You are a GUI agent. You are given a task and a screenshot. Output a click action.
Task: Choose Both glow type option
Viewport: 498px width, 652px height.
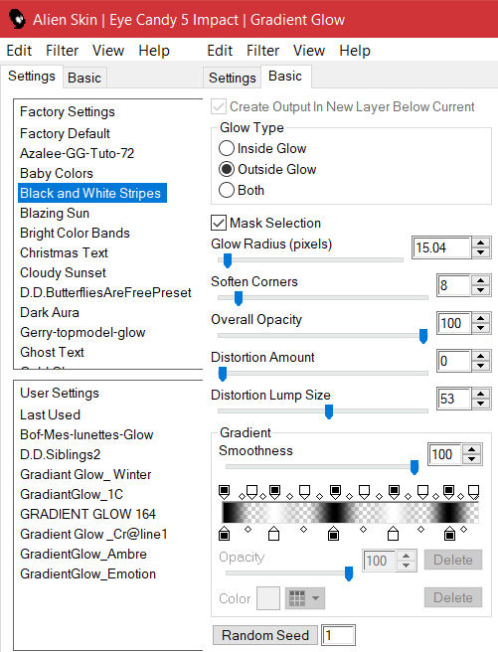(227, 190)
